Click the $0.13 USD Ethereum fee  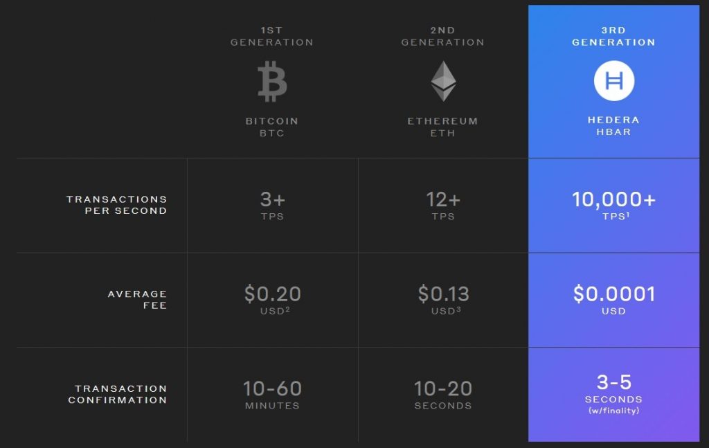click(443, 299)
